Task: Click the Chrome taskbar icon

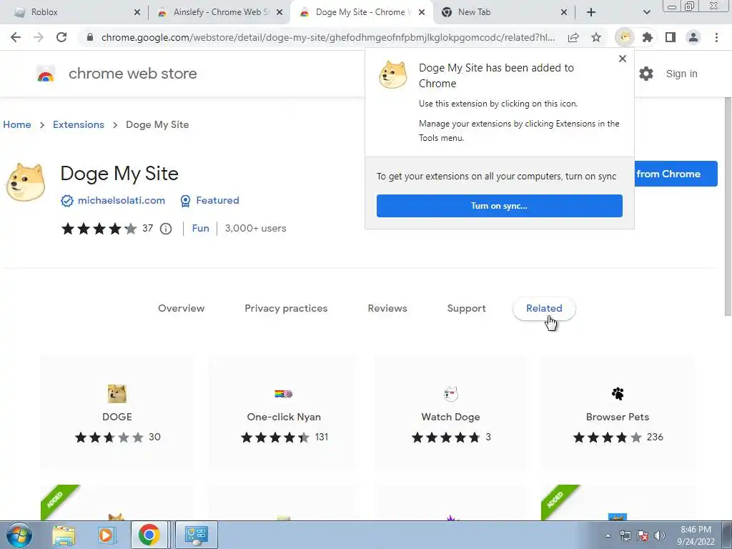Action: [x=149, y=535]
